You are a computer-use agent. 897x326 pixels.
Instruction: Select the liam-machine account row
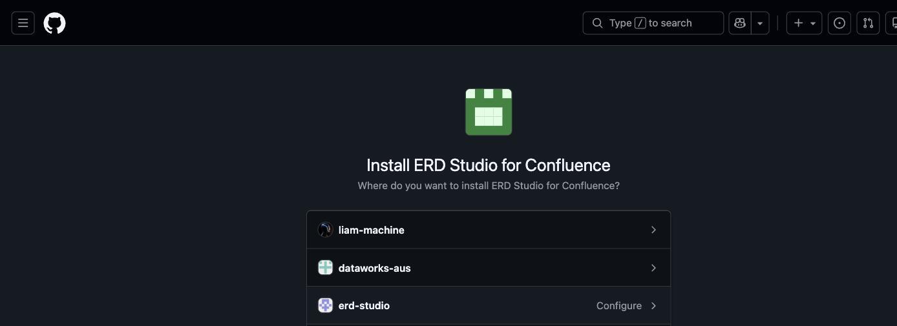(489, 230)
